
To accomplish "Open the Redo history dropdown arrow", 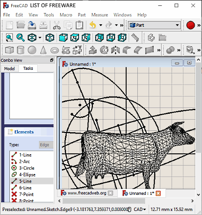I will tap(116, 25).
